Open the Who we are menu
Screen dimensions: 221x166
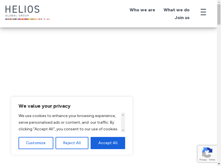142,10
